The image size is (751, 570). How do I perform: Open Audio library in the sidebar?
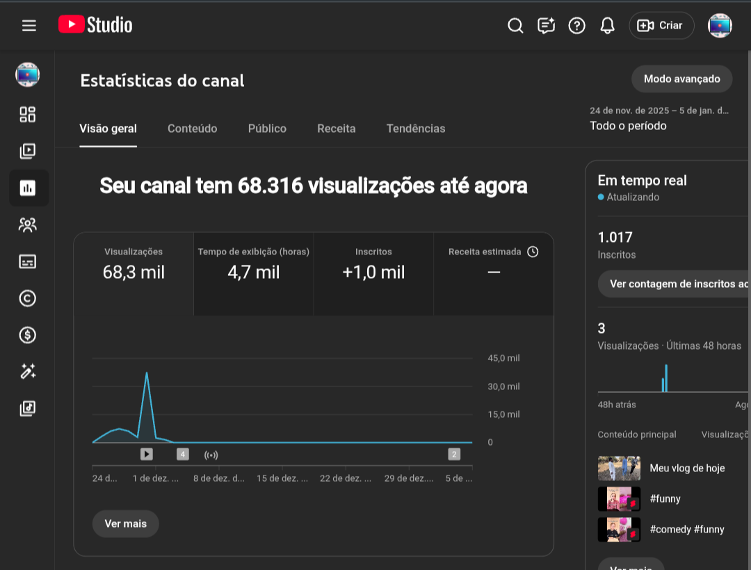pos(28,409)
